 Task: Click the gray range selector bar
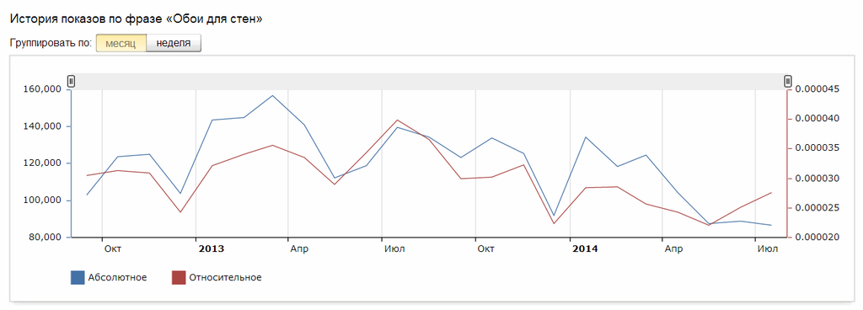click(429, 82)
